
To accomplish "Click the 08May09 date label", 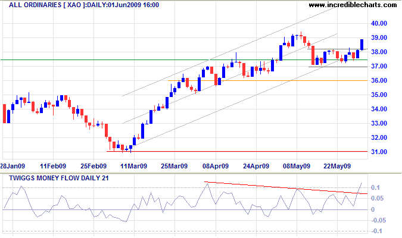I will pyautogui.click(x=297, y=166).
